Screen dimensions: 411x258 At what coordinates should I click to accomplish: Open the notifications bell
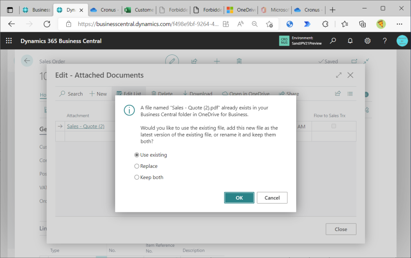350,41
